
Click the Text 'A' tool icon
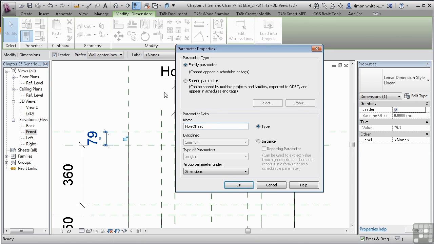[105, 6]
